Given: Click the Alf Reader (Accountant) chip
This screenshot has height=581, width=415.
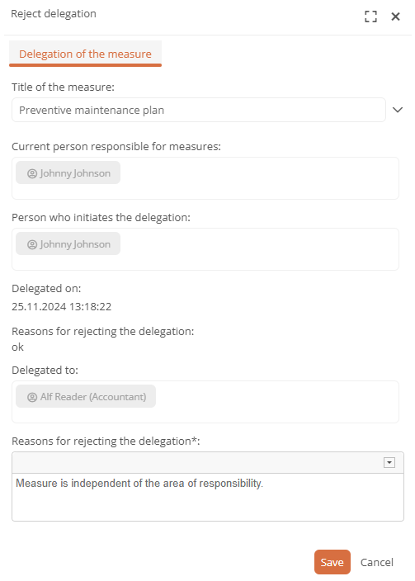Looking at the screenshot, I should tap(86, 396).
